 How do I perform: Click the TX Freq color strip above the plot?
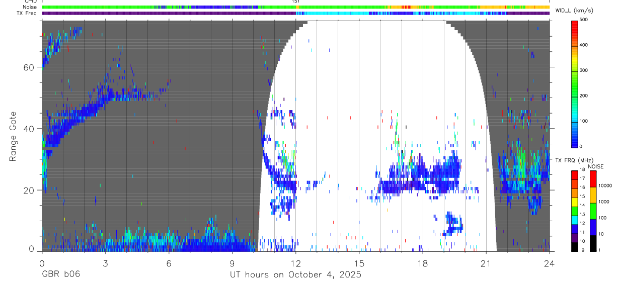(x=296, y=13)
